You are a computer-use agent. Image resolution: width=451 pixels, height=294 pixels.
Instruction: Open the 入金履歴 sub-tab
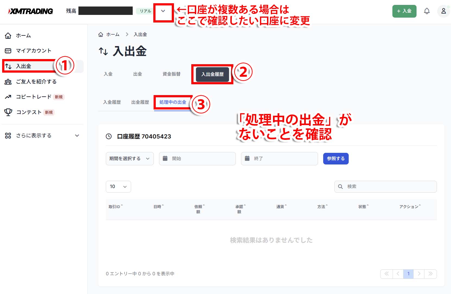pos(112,102)
